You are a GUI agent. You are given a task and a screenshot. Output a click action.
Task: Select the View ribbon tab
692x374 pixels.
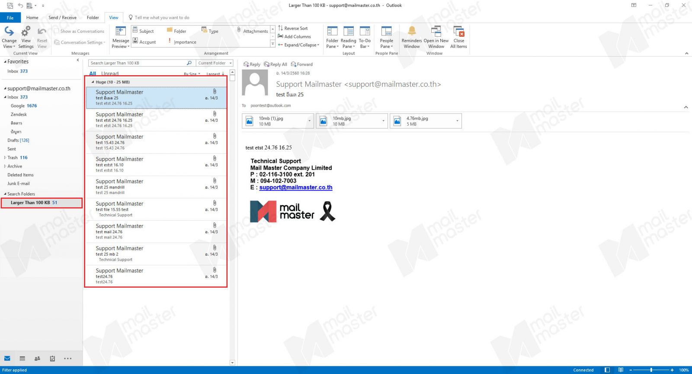coord(113,18)
